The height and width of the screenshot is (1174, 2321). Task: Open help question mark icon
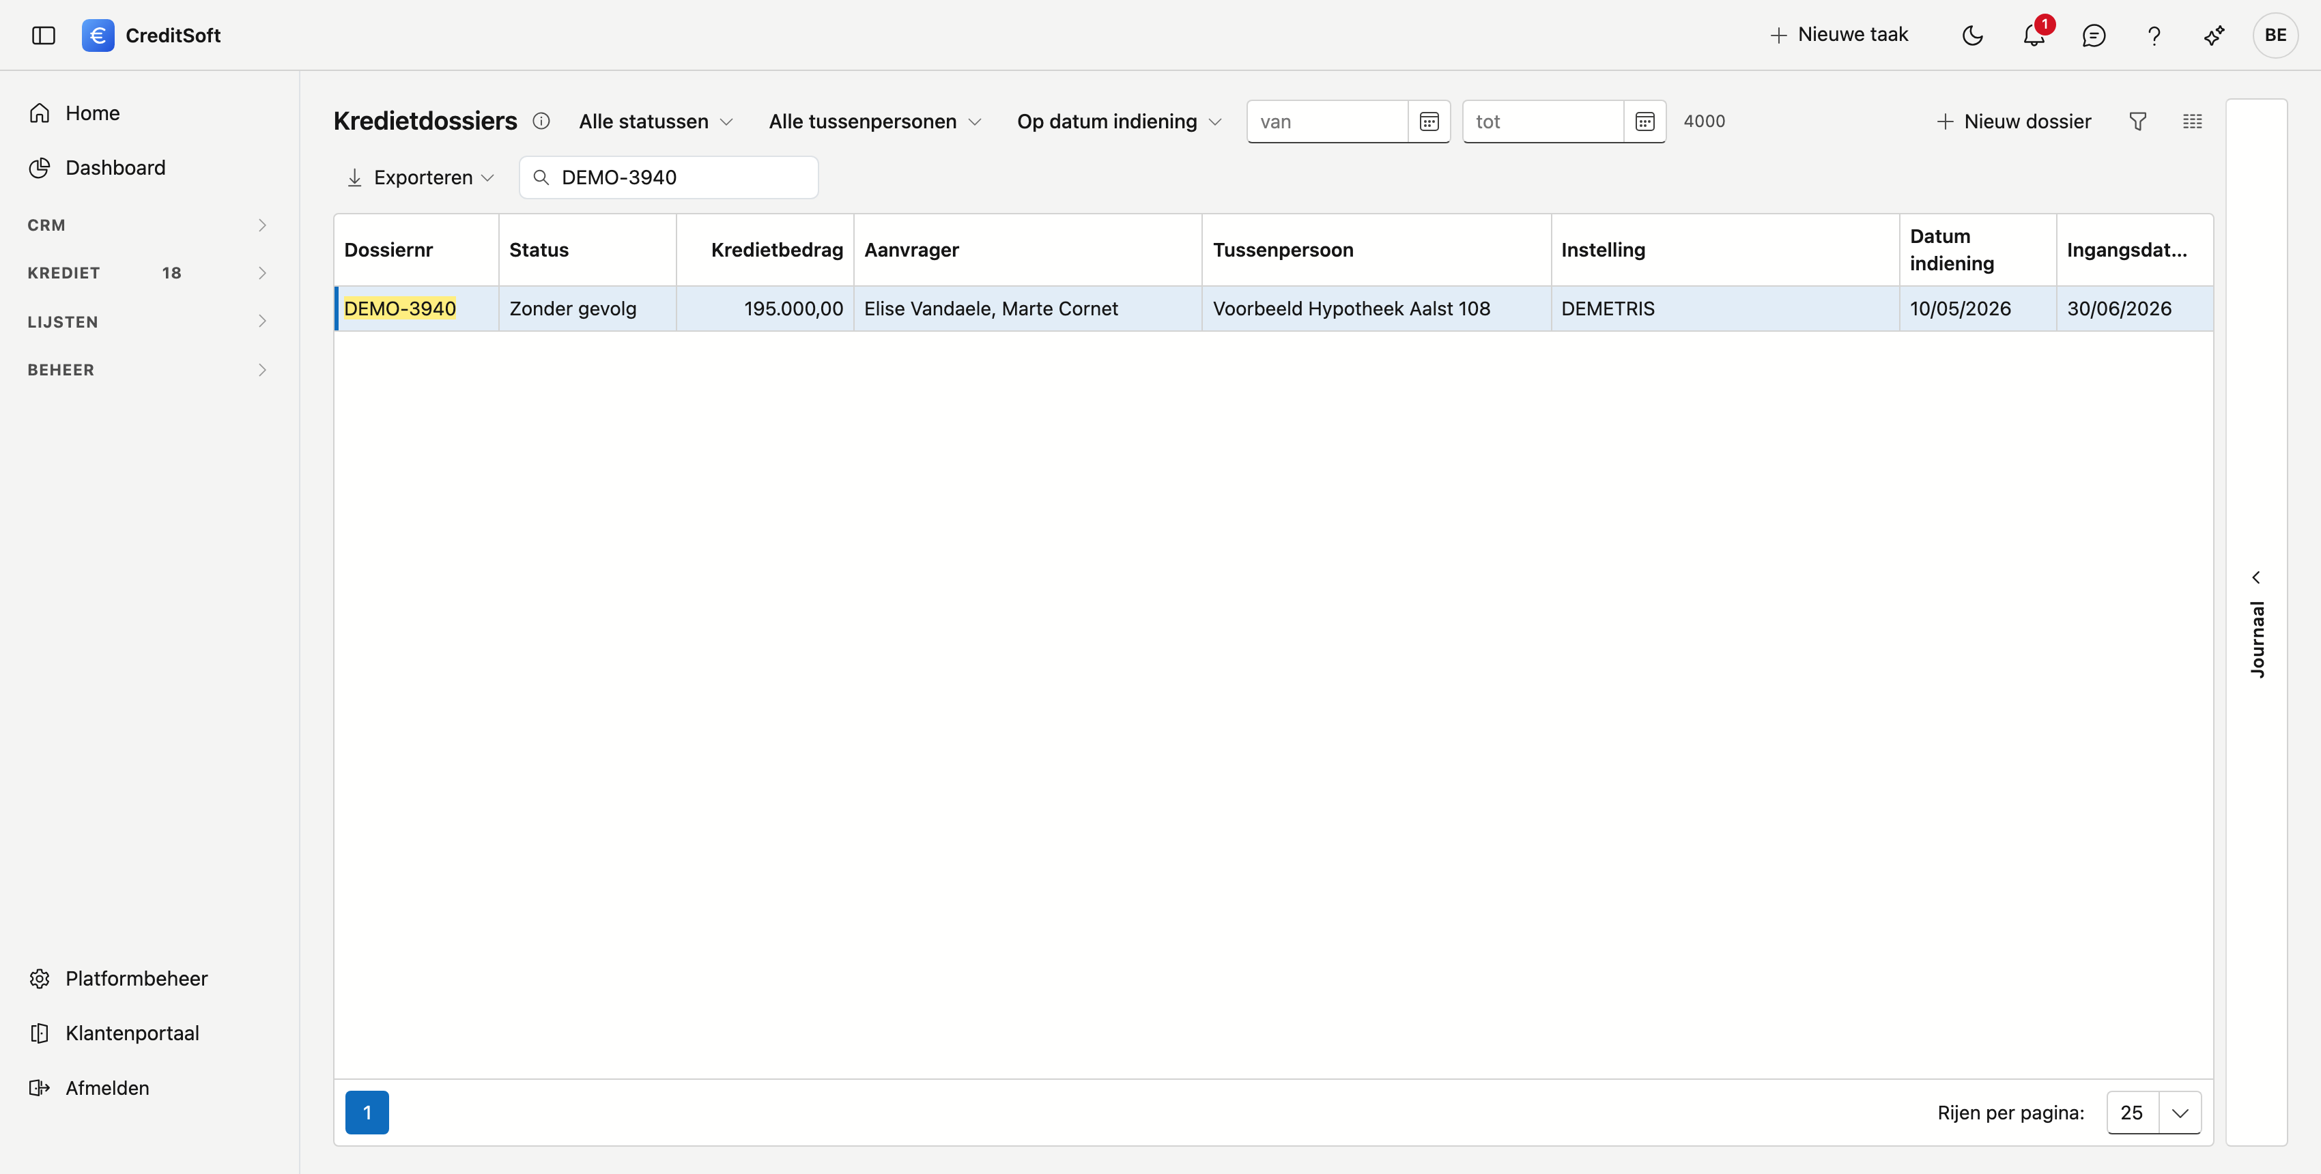pyautogui.click(x=2154, y=35)
